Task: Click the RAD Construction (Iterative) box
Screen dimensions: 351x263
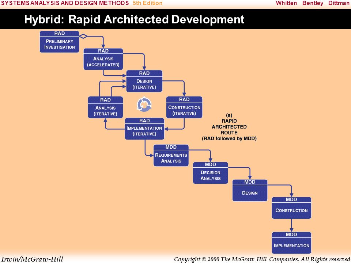Action: click(x=184, y=107)
